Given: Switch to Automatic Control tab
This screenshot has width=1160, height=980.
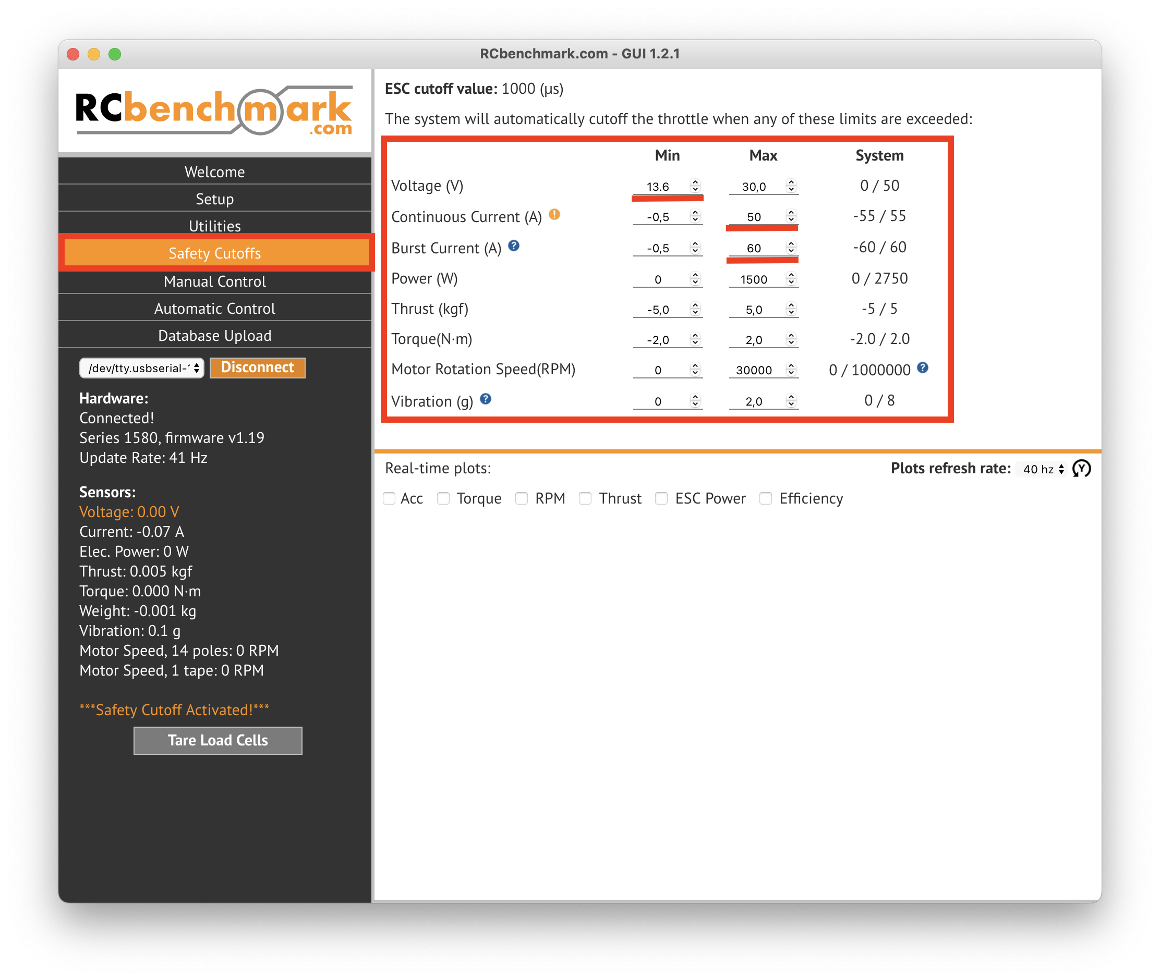Looking at the screenshot, I should click(214, 309).
